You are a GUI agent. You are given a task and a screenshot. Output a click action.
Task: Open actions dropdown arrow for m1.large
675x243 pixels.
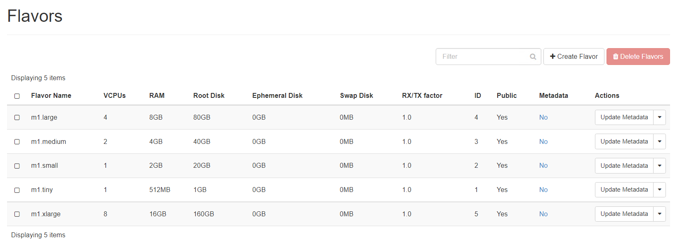[659, 118]
